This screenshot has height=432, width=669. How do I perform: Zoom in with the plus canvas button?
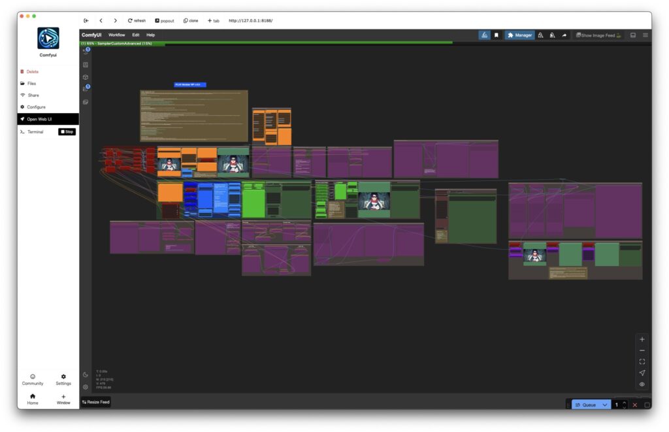[642, 339]
